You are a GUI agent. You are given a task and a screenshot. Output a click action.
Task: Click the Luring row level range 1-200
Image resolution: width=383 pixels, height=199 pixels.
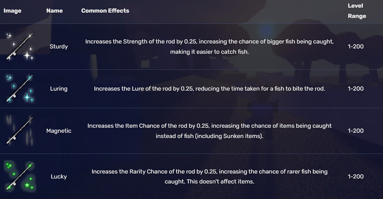356,89
